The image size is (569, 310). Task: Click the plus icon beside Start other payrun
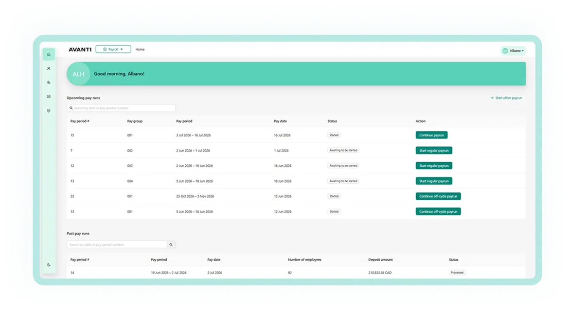(x=492, y=98)
